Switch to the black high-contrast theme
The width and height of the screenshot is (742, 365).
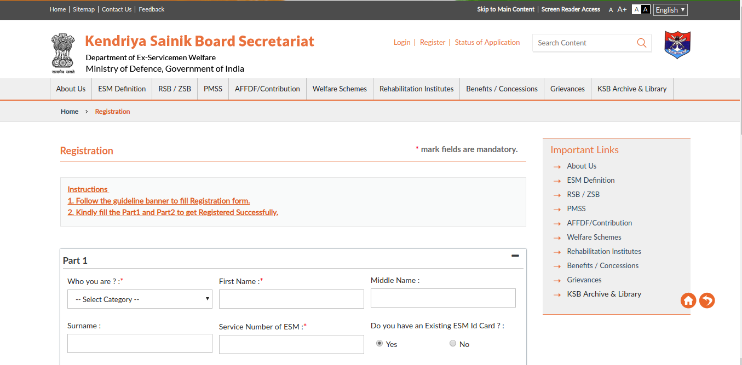646,9
